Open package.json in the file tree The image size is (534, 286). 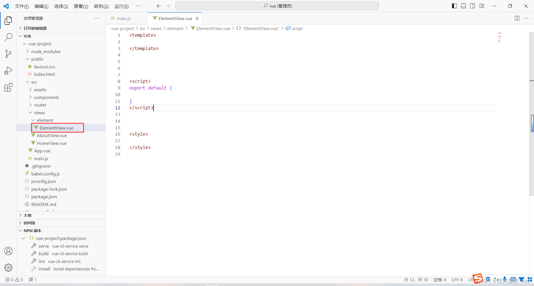44,197
